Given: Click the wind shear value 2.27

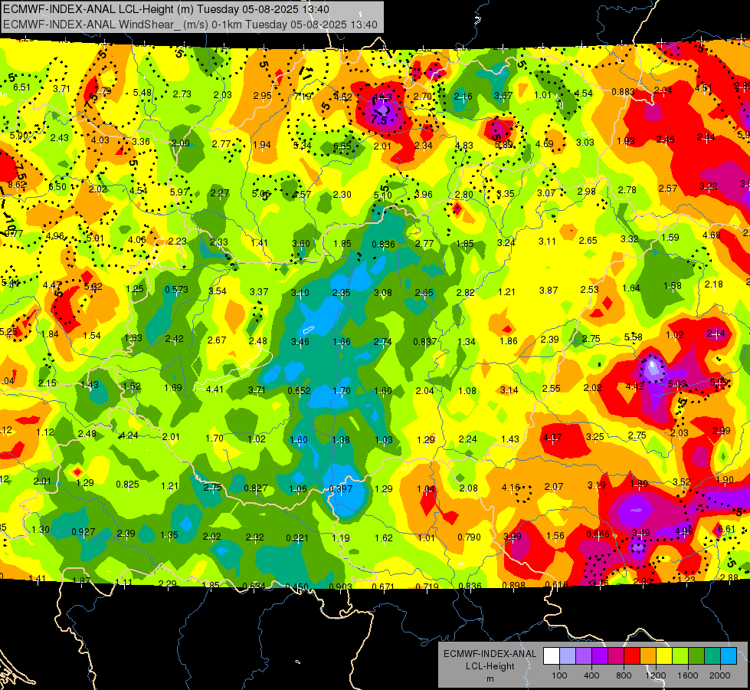Looking at the screenshot, I should click(220, 193).
